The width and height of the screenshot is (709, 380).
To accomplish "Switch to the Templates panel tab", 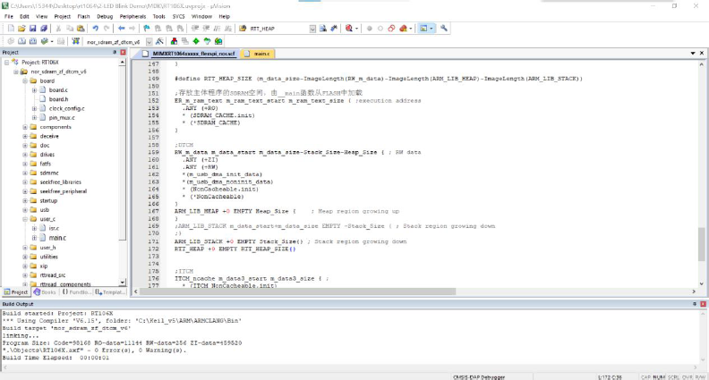I will [x=110, y=292].
